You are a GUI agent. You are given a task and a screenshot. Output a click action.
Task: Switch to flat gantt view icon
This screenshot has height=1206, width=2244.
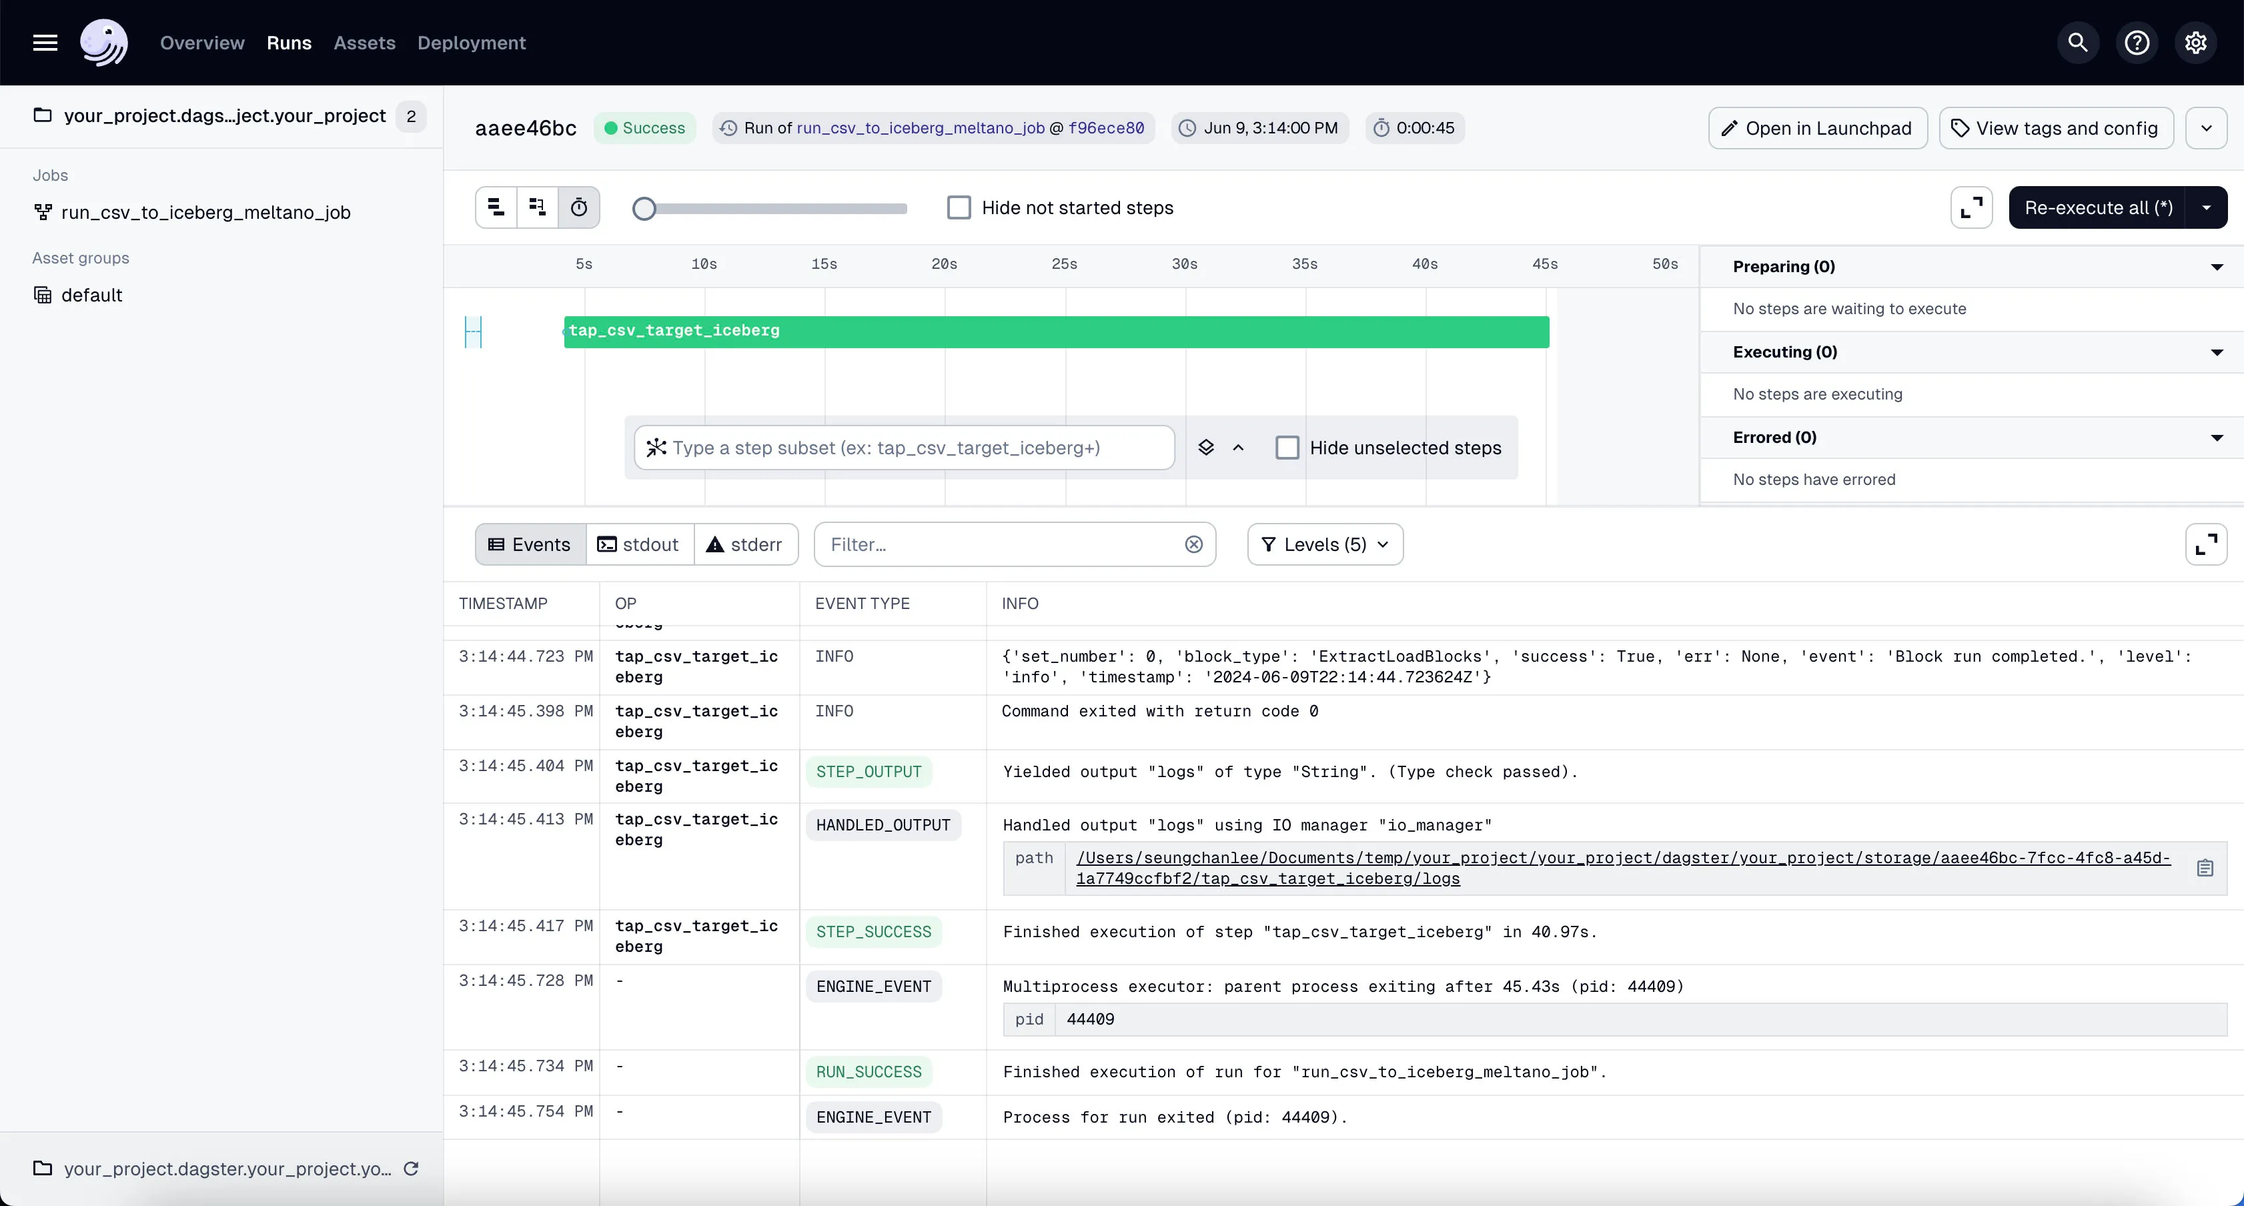(496, 207)
